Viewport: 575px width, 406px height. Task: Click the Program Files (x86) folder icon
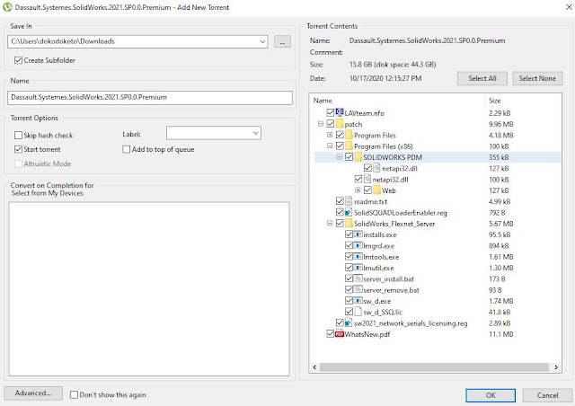click(349, 146)
